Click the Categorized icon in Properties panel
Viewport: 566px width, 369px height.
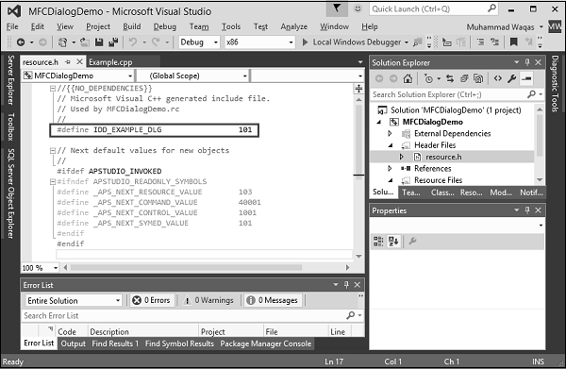378,242
